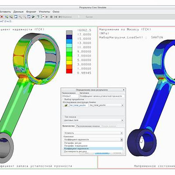
Task: Open the Усталость quantity dropdown
Action: [x=93, y=133]
